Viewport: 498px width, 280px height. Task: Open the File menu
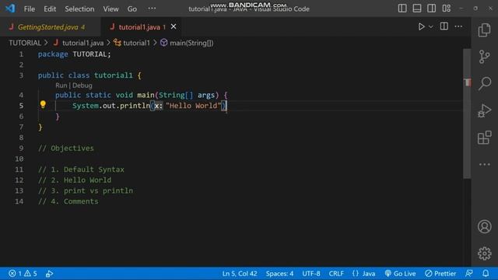coord(30,9)
